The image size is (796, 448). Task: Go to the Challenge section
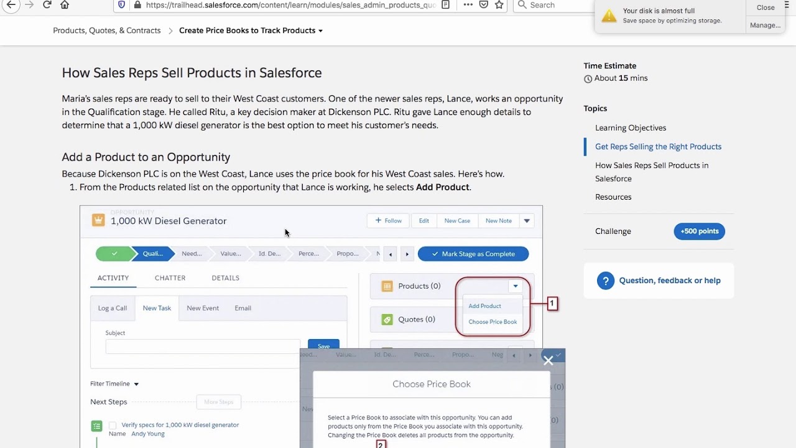613,231
